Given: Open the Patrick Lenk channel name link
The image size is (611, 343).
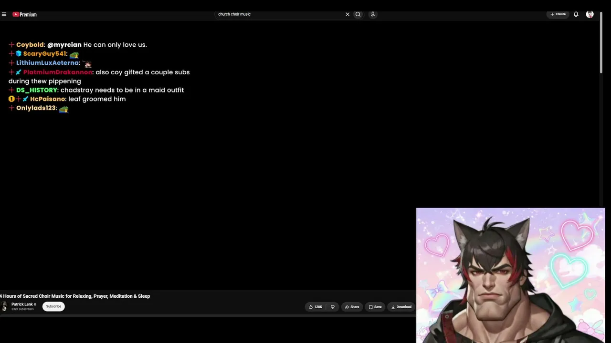Looking at the screenshot, I should [22, 304].
